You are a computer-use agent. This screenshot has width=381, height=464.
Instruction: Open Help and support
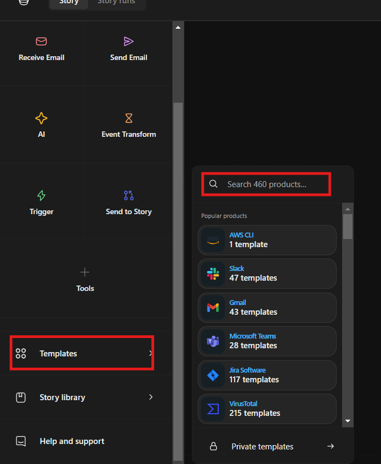(72, 441)
